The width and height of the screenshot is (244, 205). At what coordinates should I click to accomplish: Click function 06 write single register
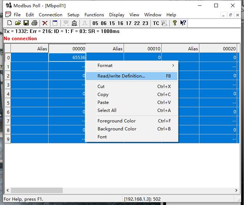[104, 23]
